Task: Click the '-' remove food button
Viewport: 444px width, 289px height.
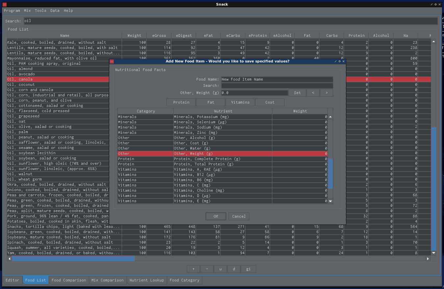Action: coord(207,269)
